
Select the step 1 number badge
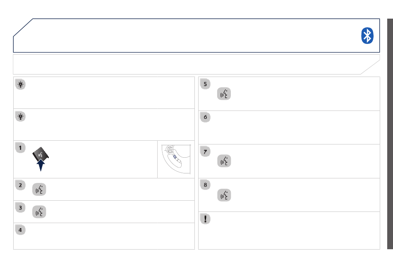point(20,148)
